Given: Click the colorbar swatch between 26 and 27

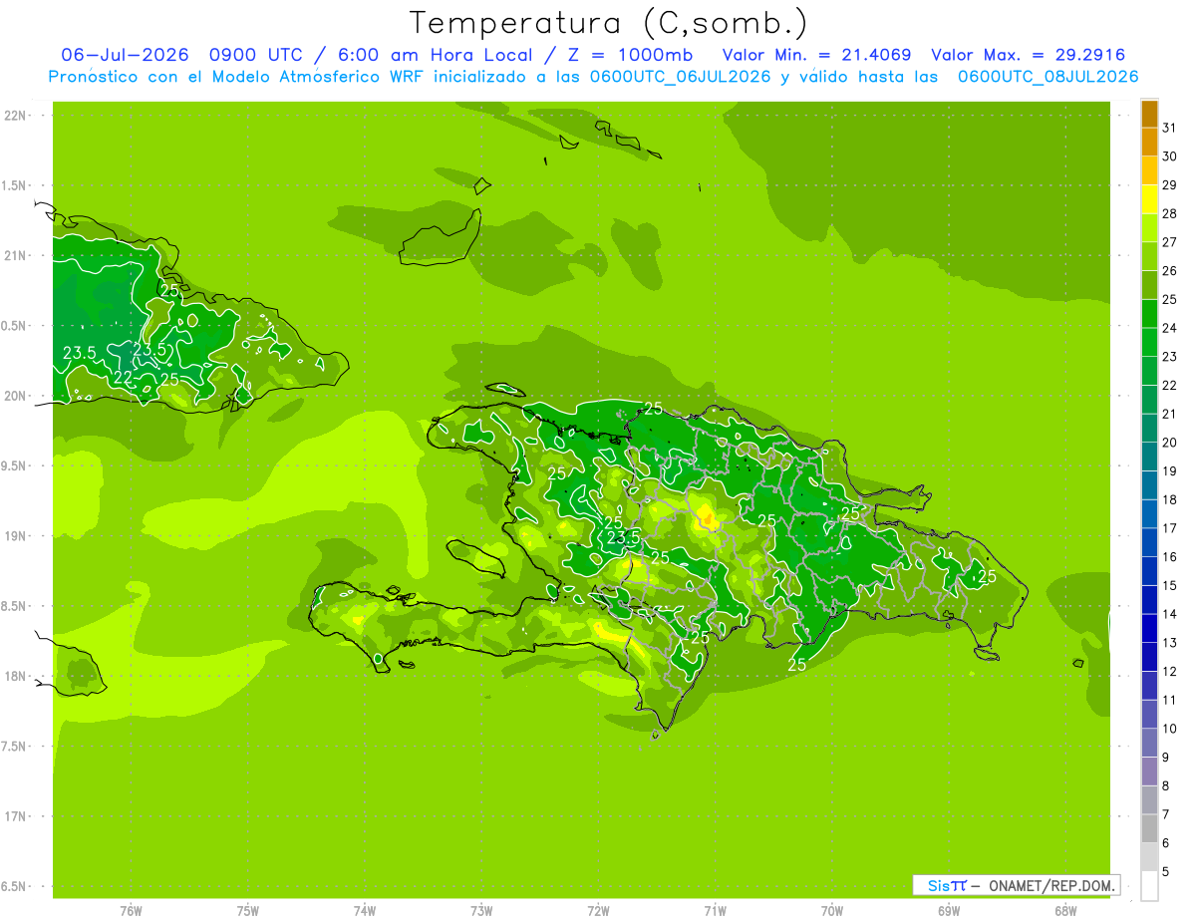Looking at the screenshot, I should coord(1149,257).
